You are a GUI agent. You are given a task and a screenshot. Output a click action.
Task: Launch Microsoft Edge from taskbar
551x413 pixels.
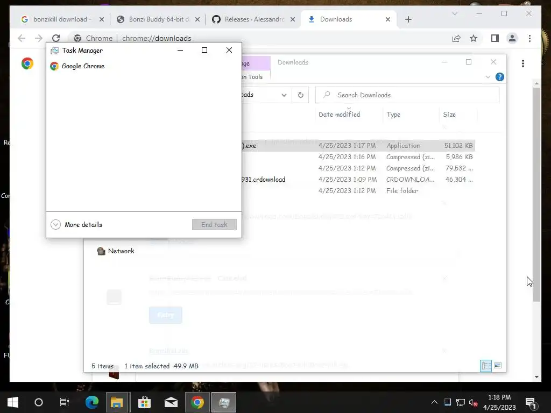click(x=91, y=402)
